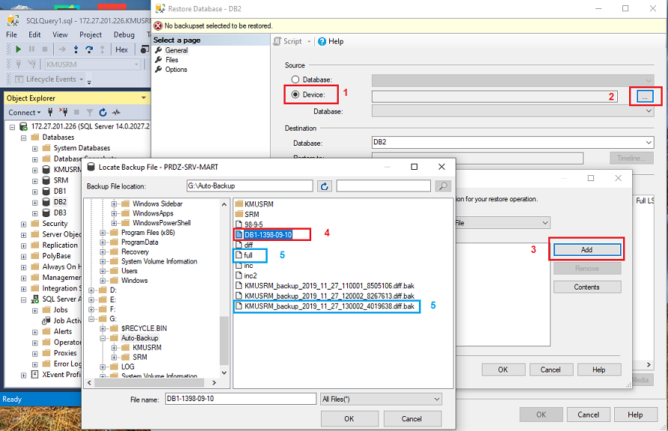Click the Execute (green play) toolbar icon
Viewport: 668px width, 431px height.
tap(19, 49)
